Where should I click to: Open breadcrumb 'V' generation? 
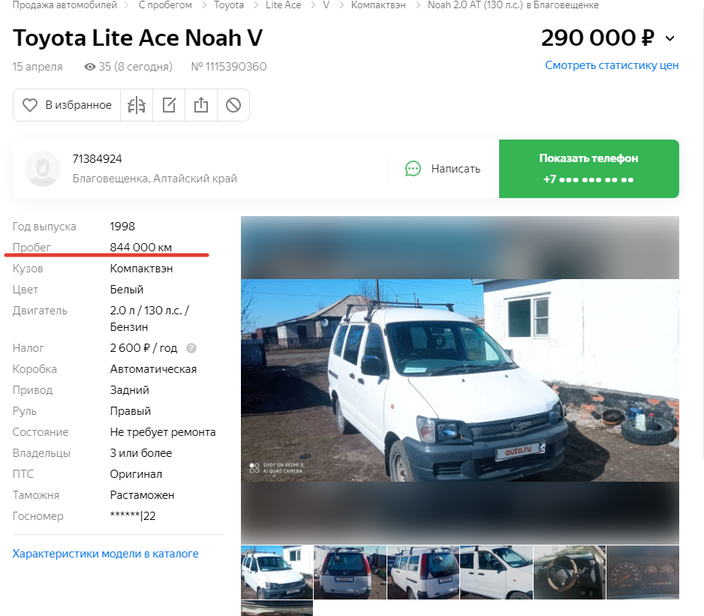(326, 5)
